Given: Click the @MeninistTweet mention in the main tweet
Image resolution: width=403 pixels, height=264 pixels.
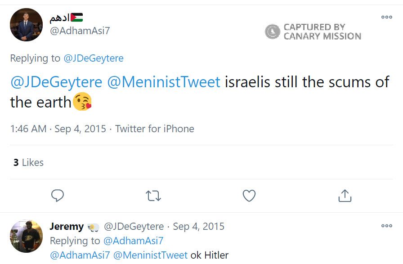Looking at the screenshot, I should pos(163,82).
